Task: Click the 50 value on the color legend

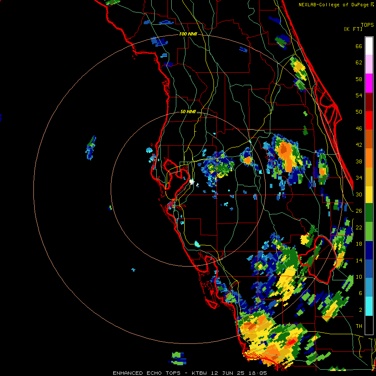Action: tap(359, 112)
